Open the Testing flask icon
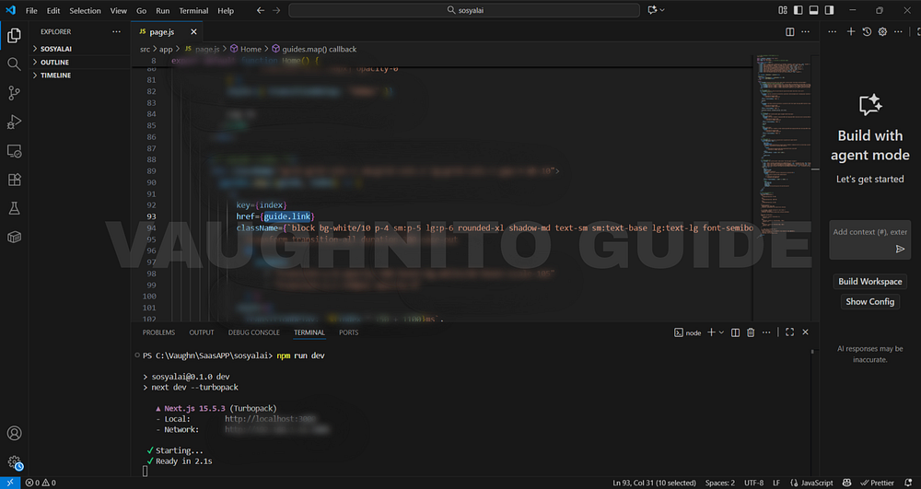 point(14,208)
